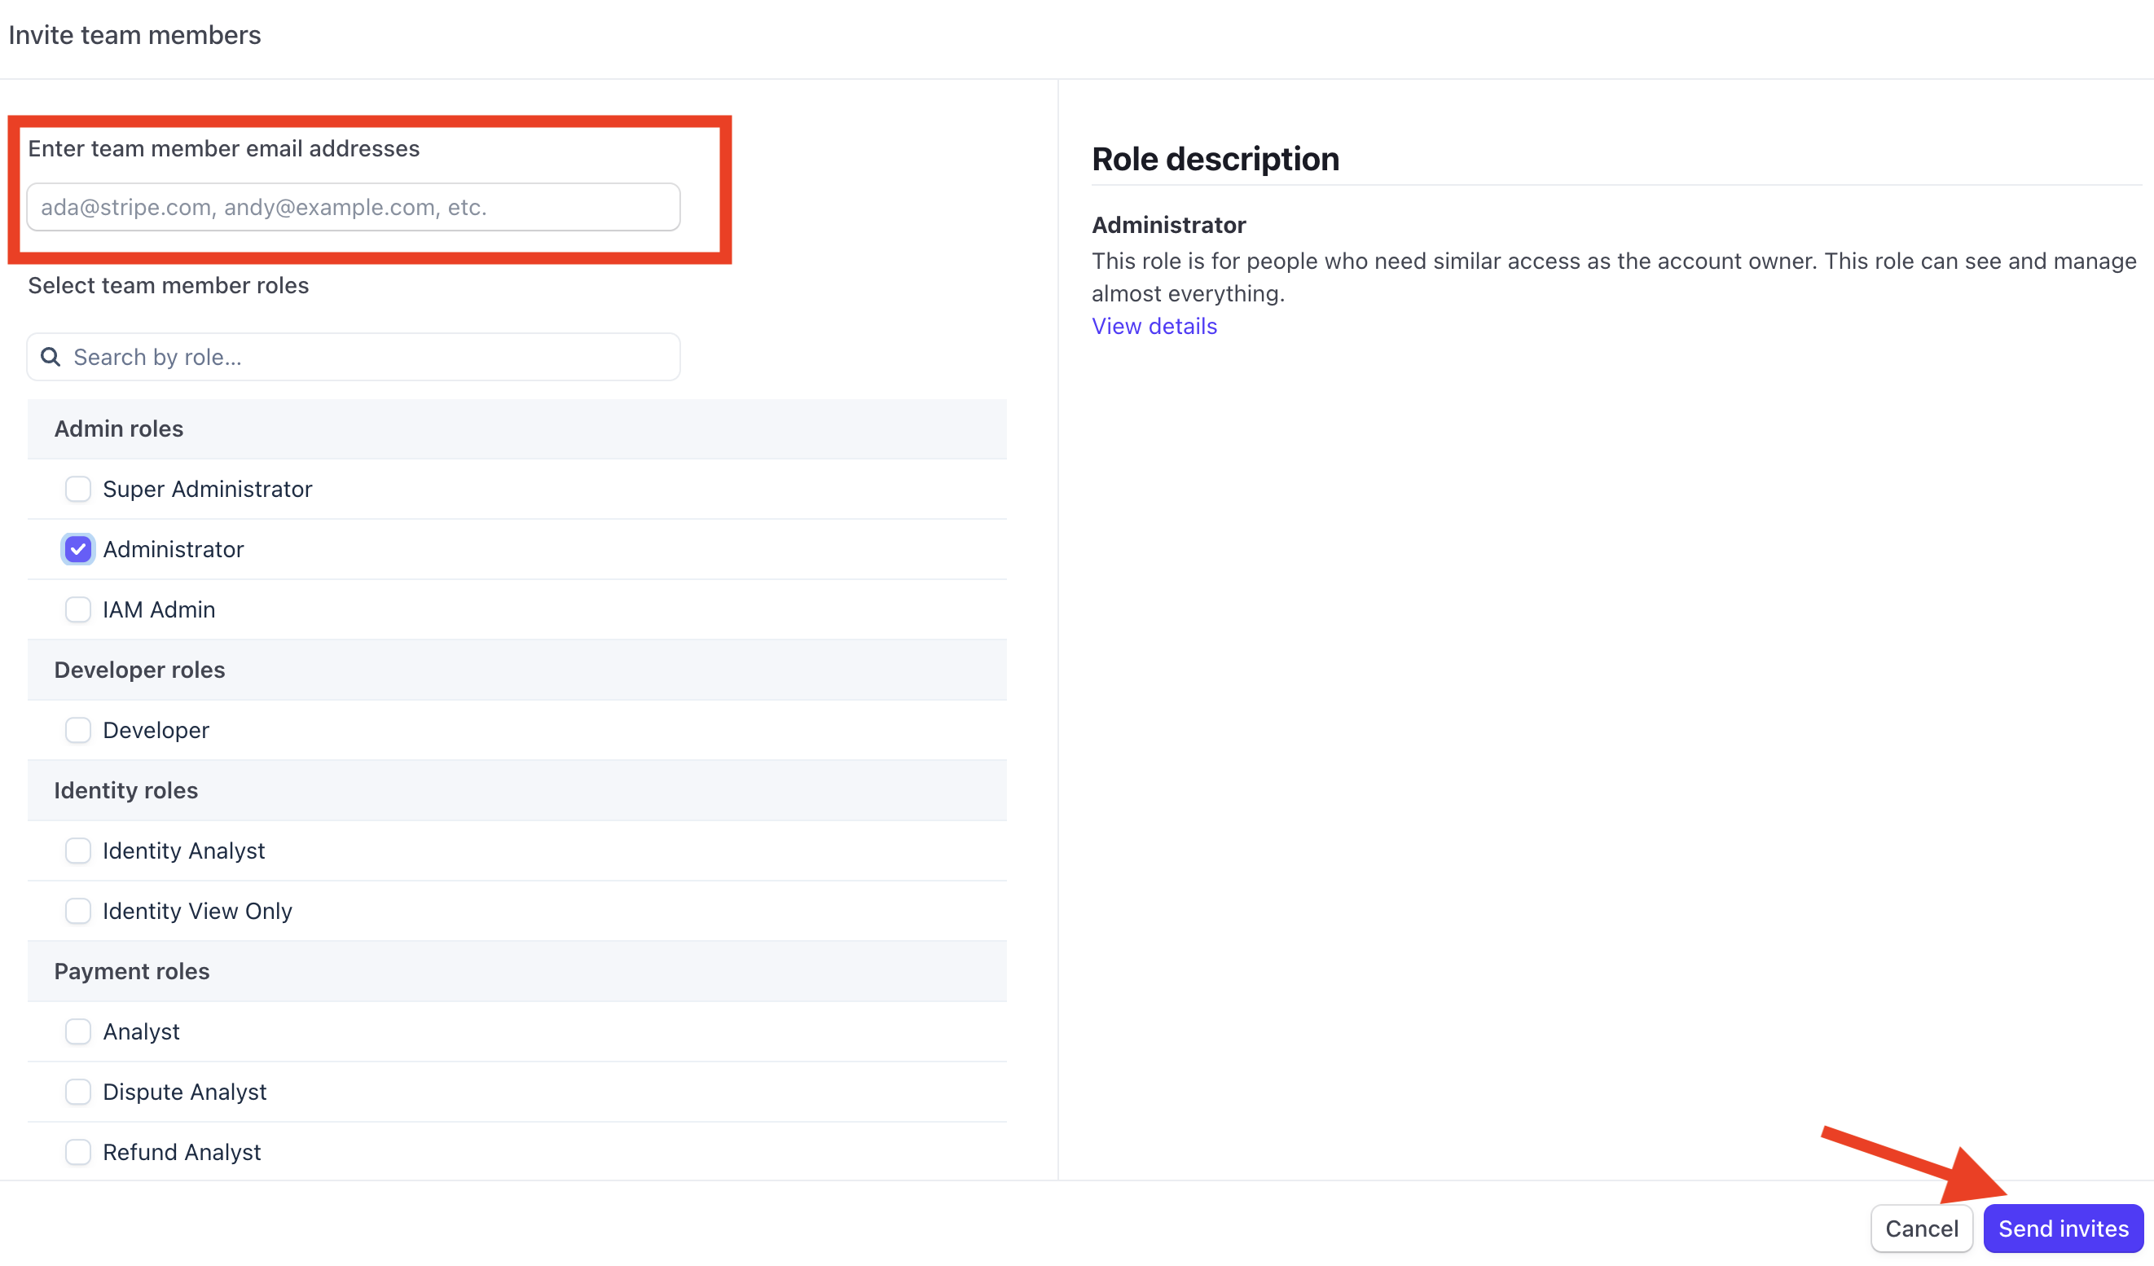Click the Cancel button
The width and height of the screenshot is (2154, 1266).
pos(1921,1229)
